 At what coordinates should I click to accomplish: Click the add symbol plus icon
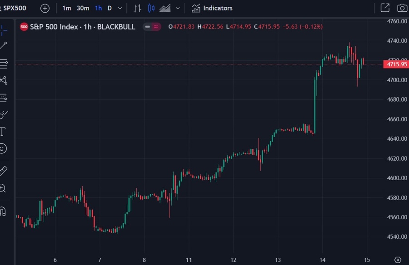45,8
